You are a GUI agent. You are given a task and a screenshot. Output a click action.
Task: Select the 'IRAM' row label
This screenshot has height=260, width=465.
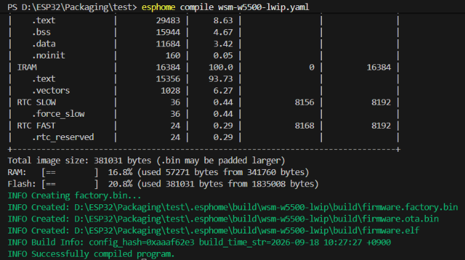(x=27, y=67)
